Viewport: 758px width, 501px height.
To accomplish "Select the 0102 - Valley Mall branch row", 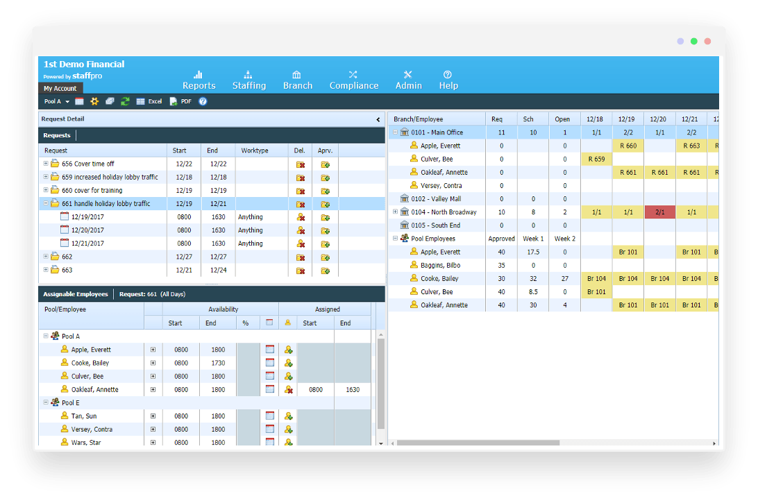I will (553, 198).
